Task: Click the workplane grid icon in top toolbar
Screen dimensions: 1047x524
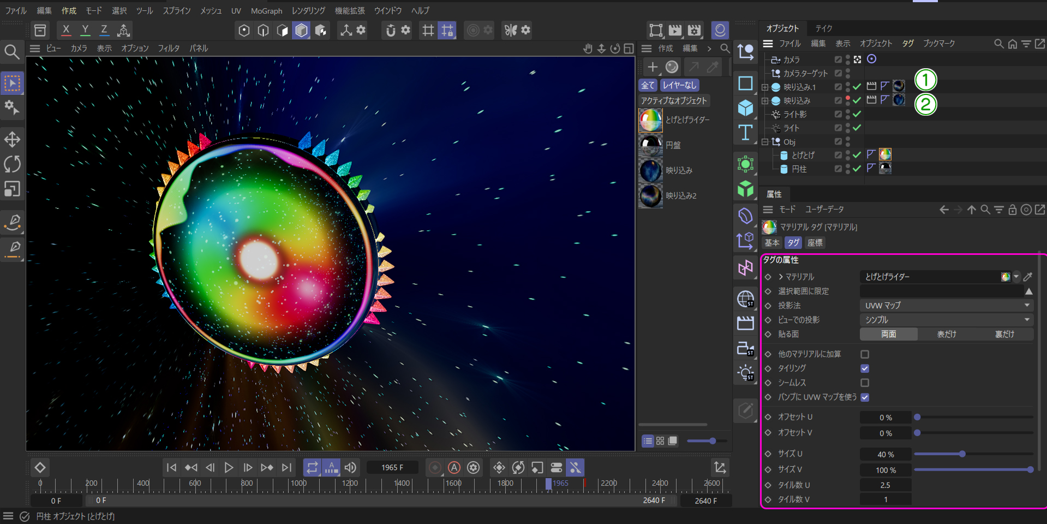Action: click(x=428, y=30)
